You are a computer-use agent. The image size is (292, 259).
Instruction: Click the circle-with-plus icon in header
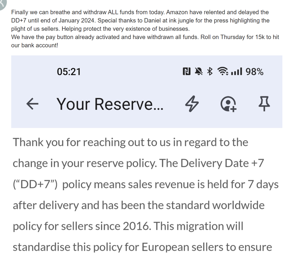[x=228, y=104]
